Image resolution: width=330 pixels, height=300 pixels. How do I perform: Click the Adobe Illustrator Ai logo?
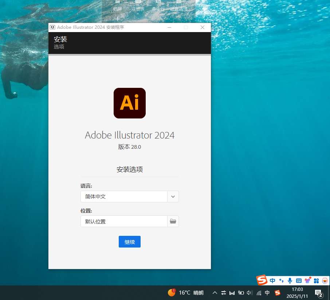130,103
